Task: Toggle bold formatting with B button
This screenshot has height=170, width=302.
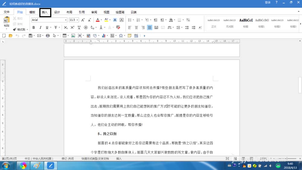Action: 34,28
